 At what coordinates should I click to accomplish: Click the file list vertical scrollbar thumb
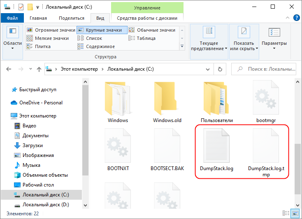[297, 169]
